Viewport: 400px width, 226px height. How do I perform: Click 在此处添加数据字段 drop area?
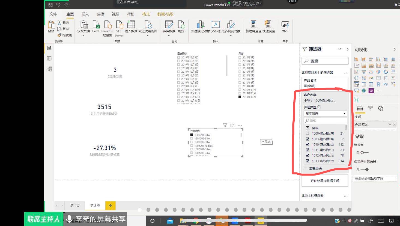coord(325,181)
